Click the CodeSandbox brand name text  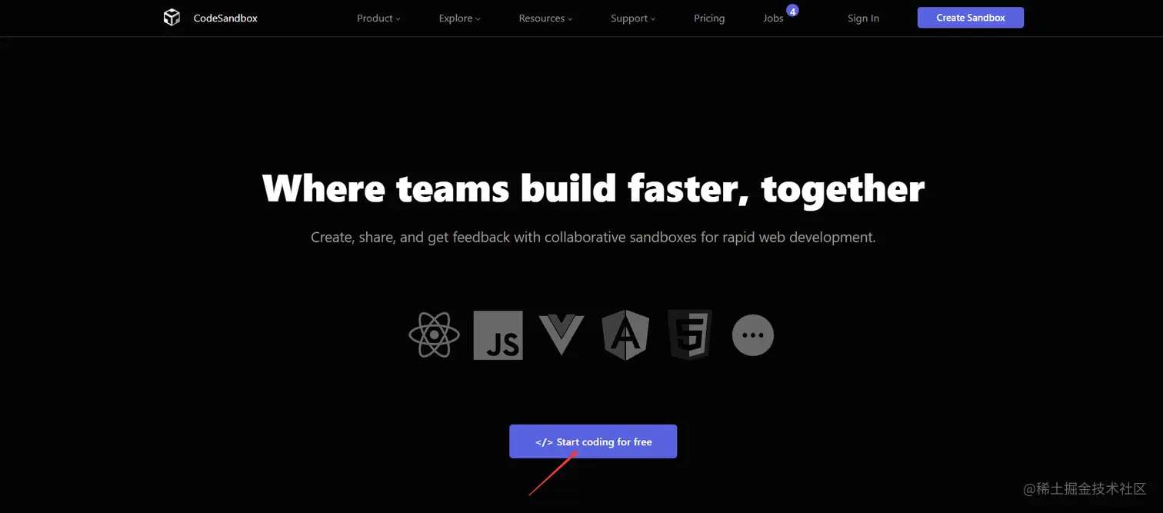225,18
